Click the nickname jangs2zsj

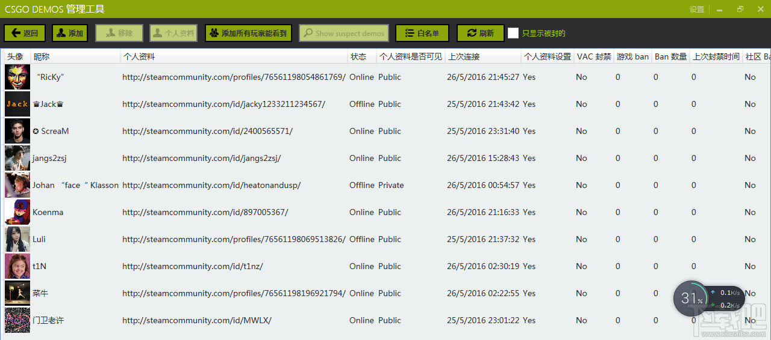tap(49, 158)
